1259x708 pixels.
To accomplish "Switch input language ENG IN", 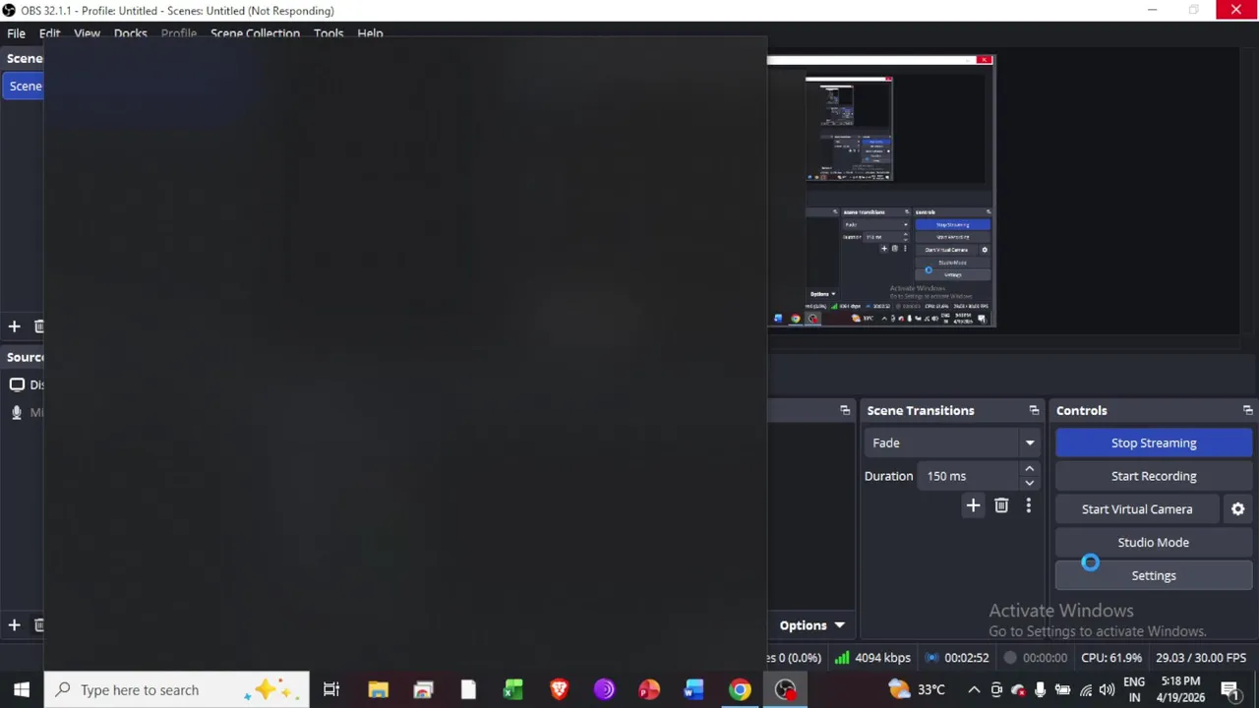I will [x=1134, y=690].
